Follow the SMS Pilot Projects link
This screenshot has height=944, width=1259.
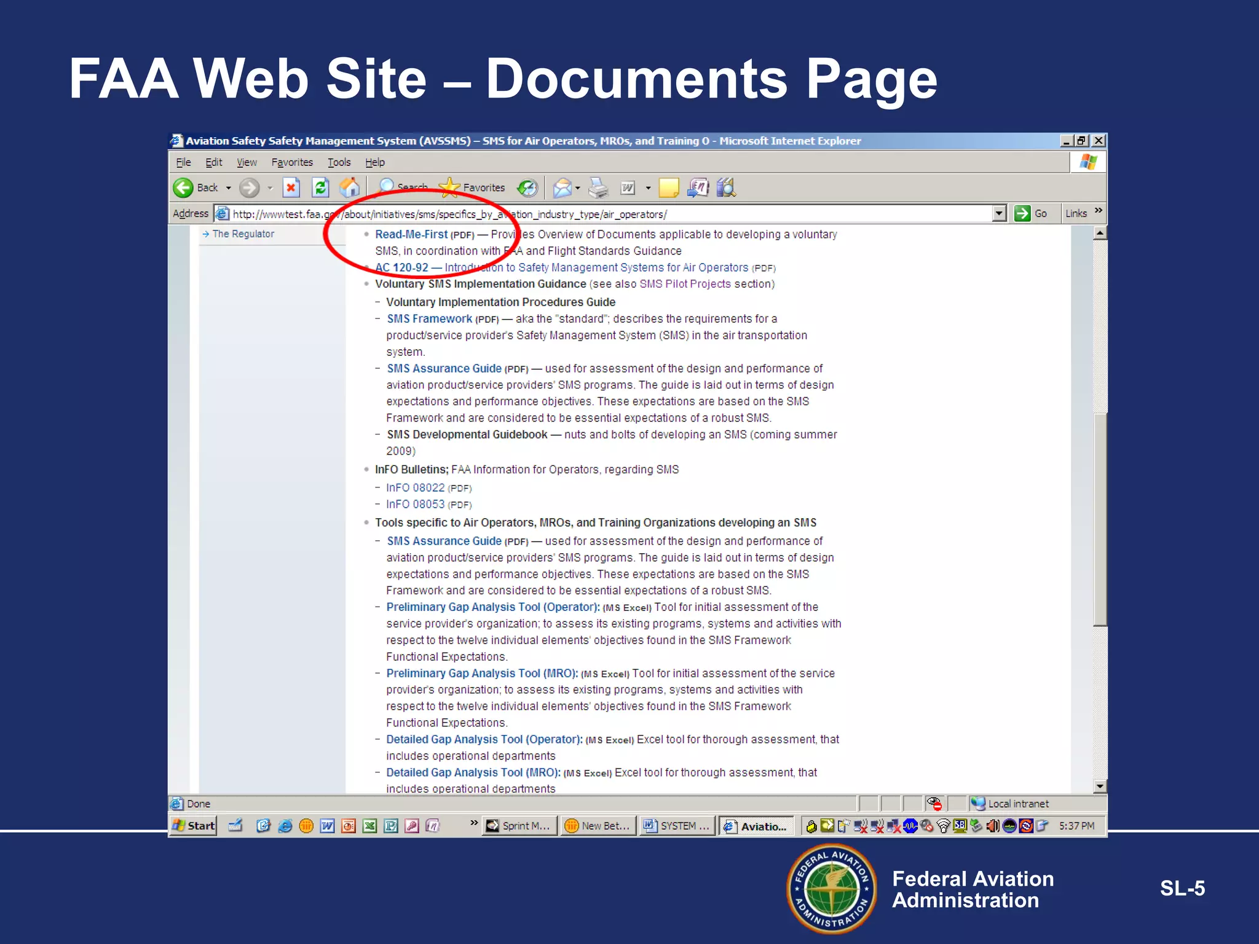[685, 284]
